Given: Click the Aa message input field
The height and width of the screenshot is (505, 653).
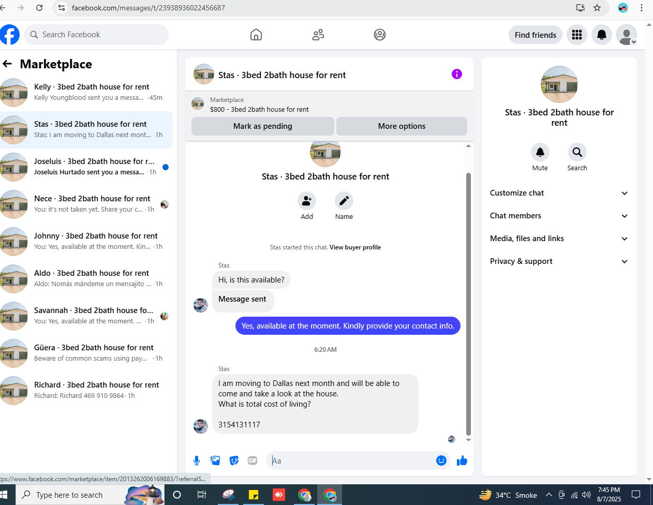Looking at the screenshot, I should point(352,461).
